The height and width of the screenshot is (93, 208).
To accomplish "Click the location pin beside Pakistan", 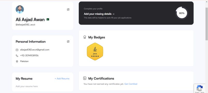I will [17, 61].
